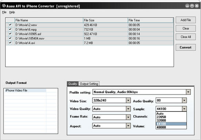Maximize the converter window

(192, 6)
